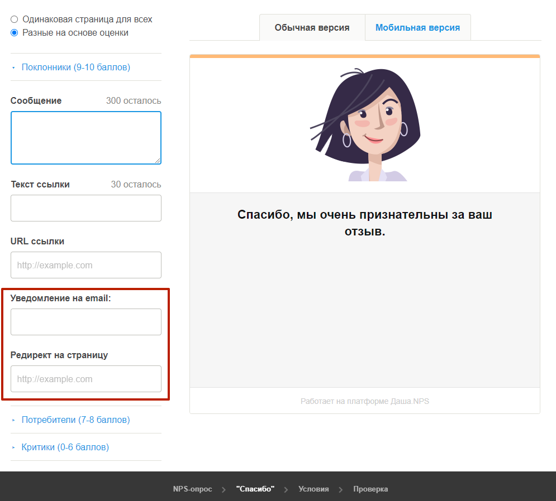Open the "Спасибо" step in breadcrumb

pos(255,489)
